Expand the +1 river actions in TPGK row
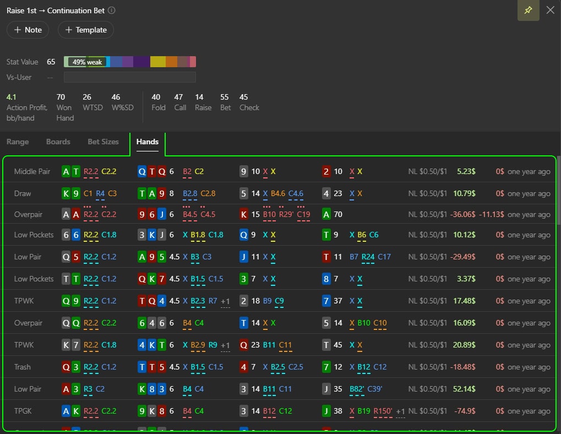Image resolution: width=561 pixels, height=434 pixels. [400, 411]
